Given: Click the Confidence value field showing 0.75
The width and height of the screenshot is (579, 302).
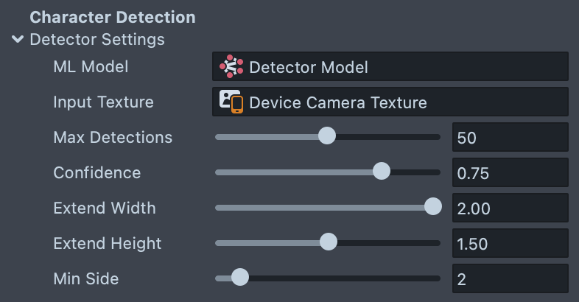Looking at the screenshot, I should [510, 172].
